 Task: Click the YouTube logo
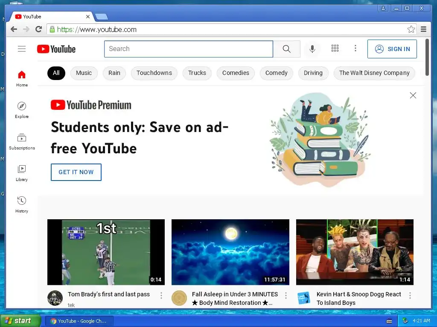(56, 49)
